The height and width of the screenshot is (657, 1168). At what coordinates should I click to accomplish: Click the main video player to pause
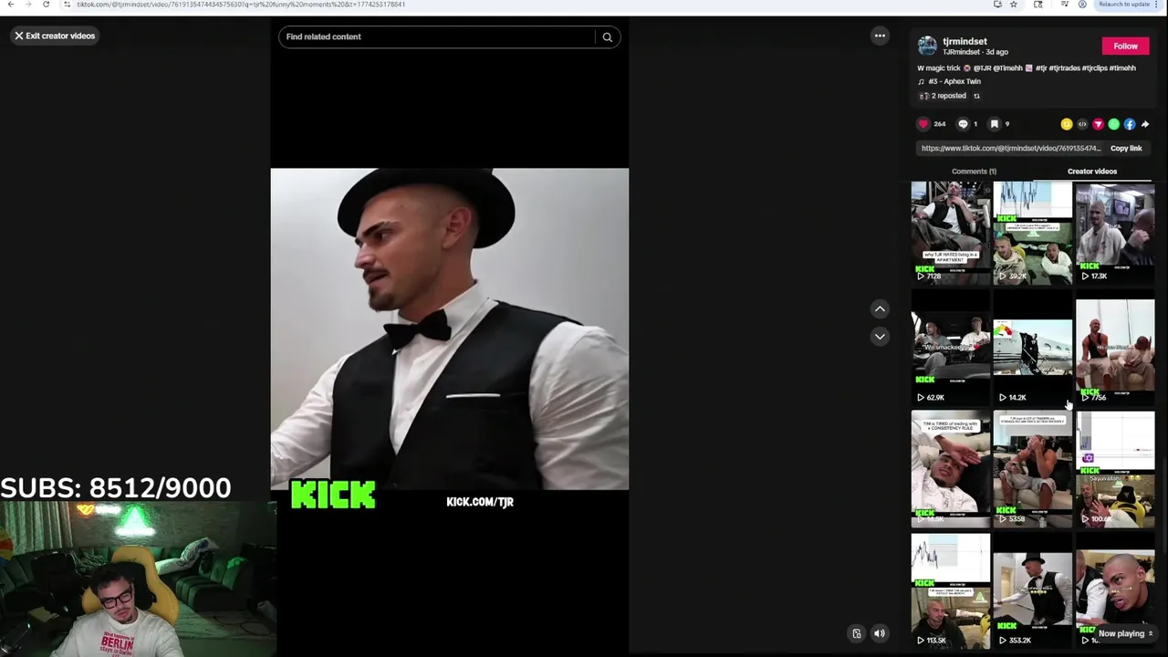[x=449, y=328]
